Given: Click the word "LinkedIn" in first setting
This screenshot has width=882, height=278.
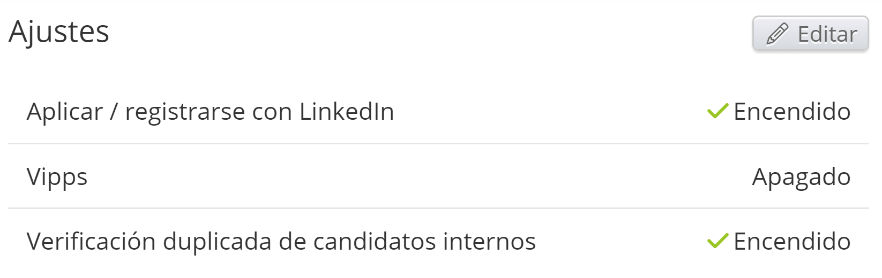Looking at the screenshot, I should pyautogui.click(x=347, y=112).
